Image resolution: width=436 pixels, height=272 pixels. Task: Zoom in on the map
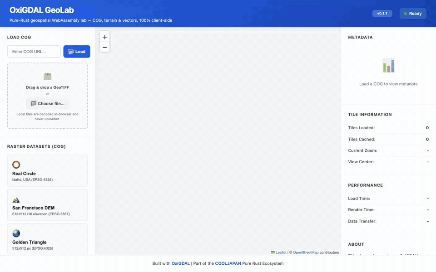104,37
